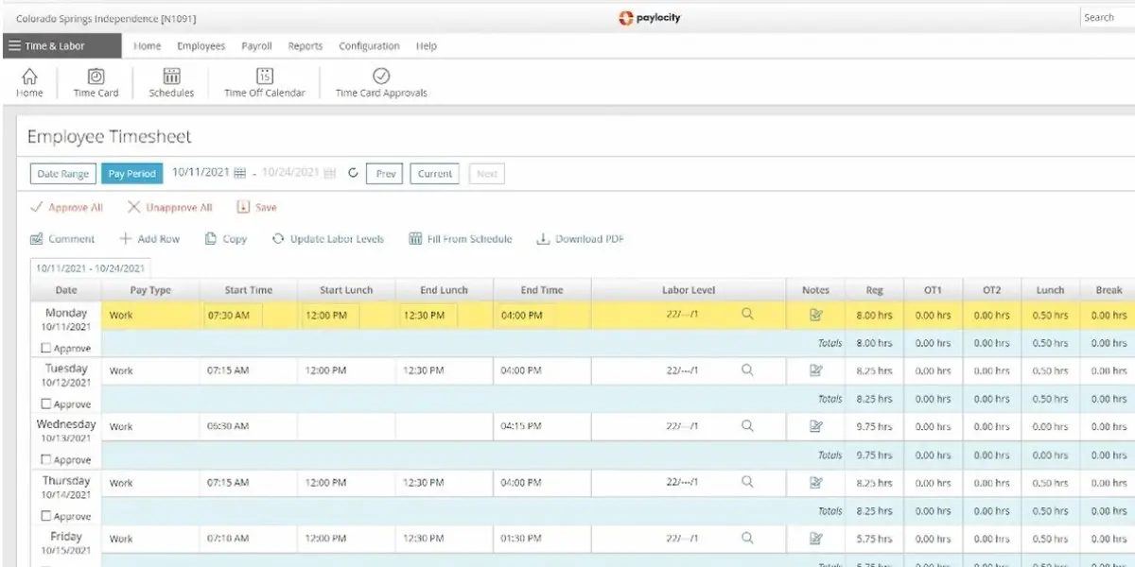Open the Payroll menu
The width and height of the screenshot is (1135, 567).
[x=256, y=46]
